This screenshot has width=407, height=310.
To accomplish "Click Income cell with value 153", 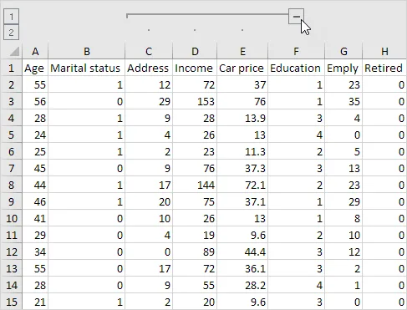I will pos(195,101).
